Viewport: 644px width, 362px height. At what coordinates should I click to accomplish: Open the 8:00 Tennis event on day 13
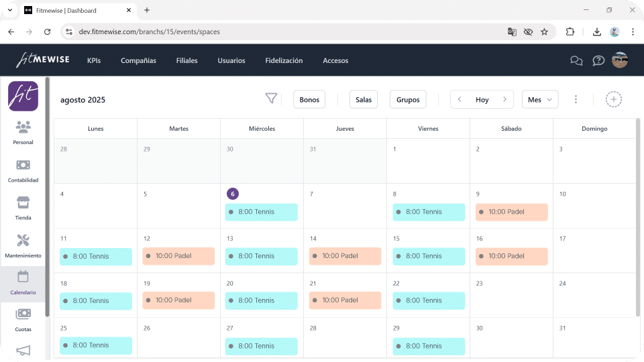pos(261,256)
